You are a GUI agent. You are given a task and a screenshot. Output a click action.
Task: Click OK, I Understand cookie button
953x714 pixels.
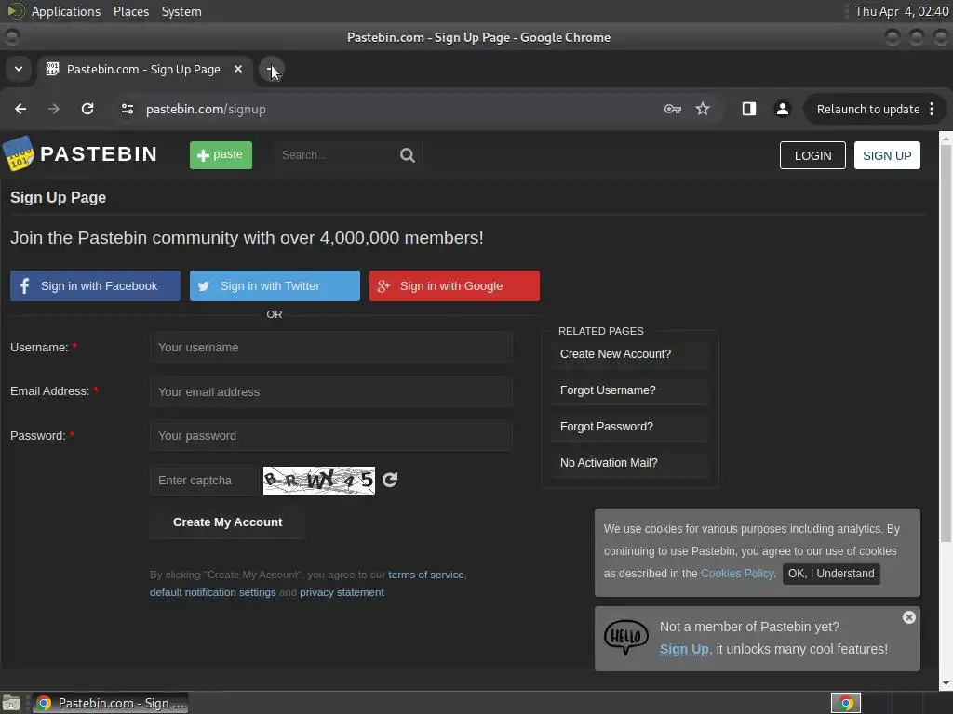tap(831, 574)
